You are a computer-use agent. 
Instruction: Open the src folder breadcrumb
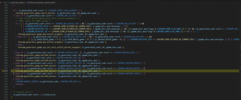tap(5, 3)
